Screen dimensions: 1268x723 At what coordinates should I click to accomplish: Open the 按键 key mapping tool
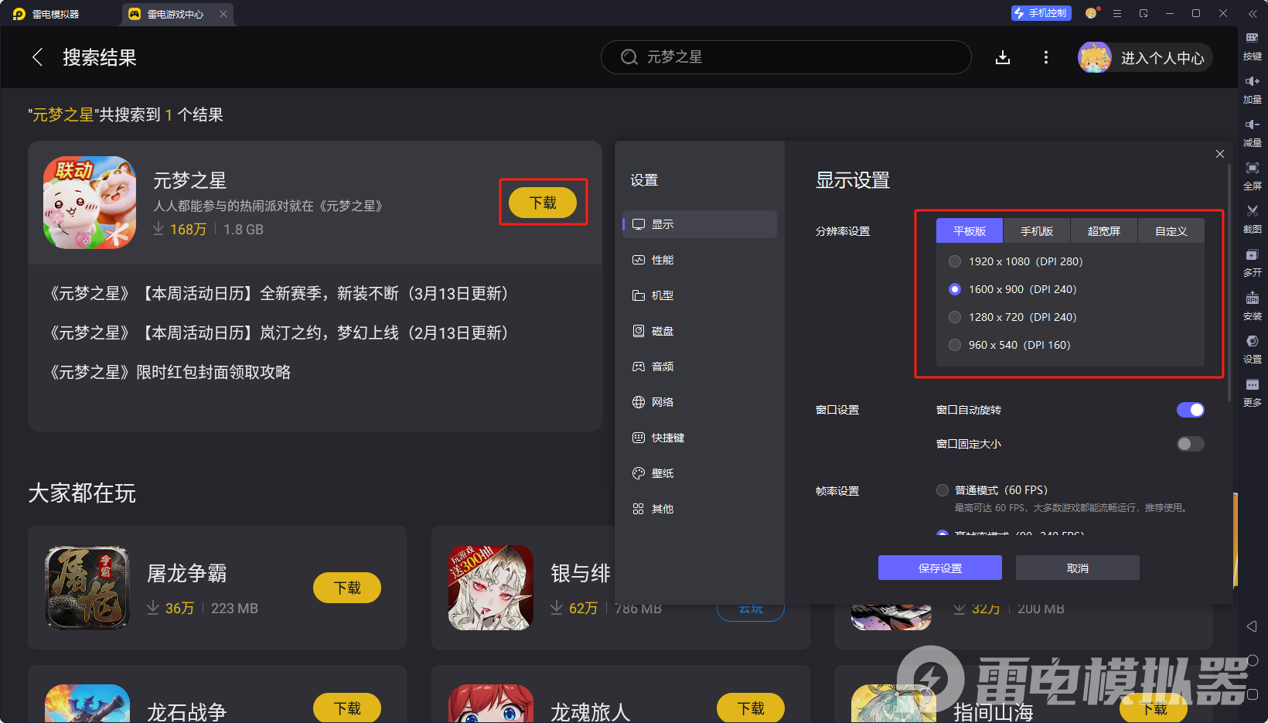[1253, 45]
